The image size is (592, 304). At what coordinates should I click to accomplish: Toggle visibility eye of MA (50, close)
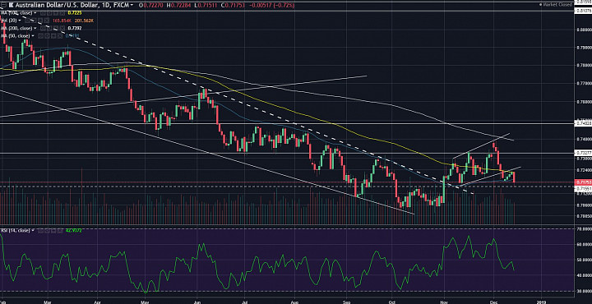click(40, 35)
